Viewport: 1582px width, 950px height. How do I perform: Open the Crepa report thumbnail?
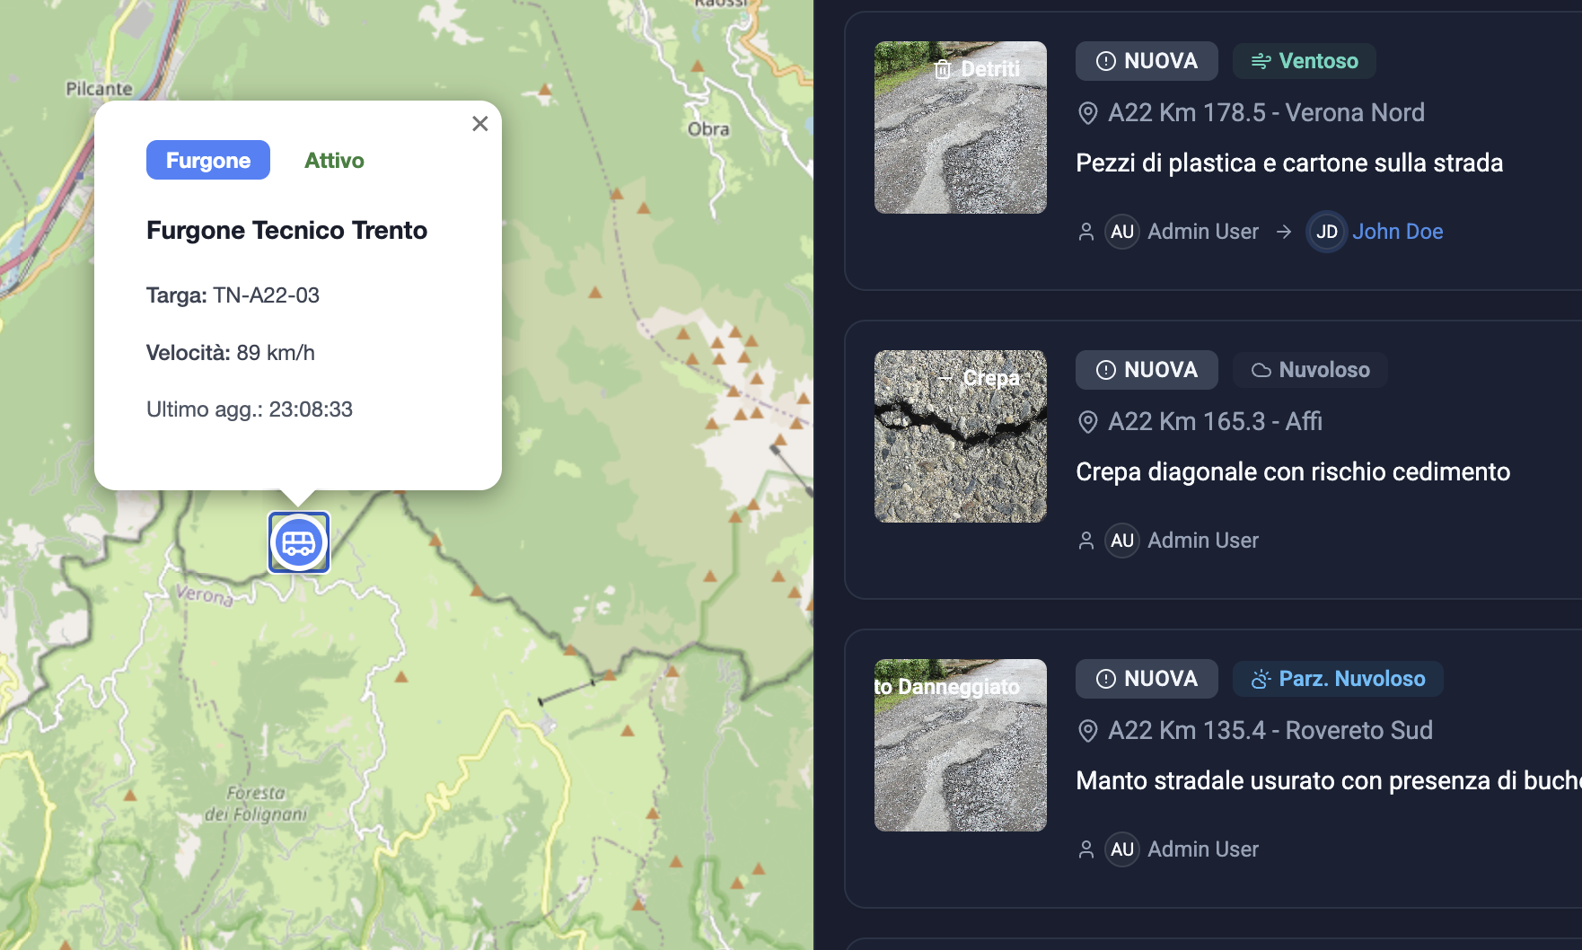[961, 436]
